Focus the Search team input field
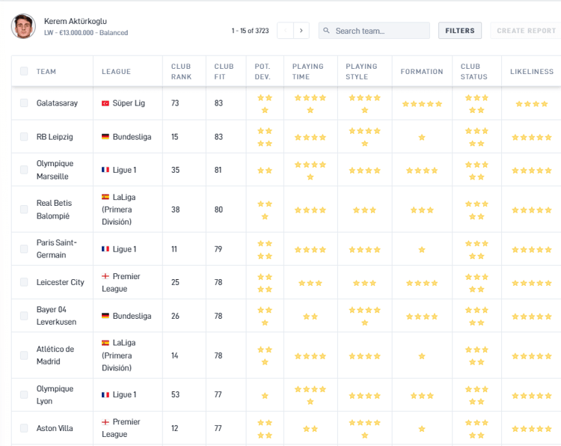This screenshot has height=446, width=561. coord(374,31)
